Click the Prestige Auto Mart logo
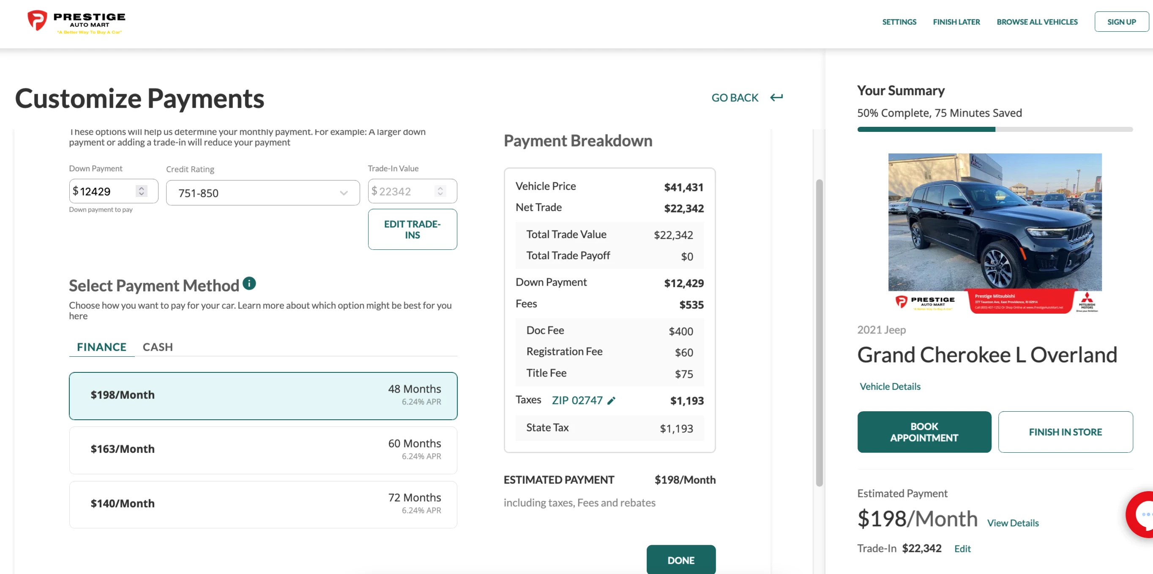This screenshot has width=1153, height=574. [76, 22]
